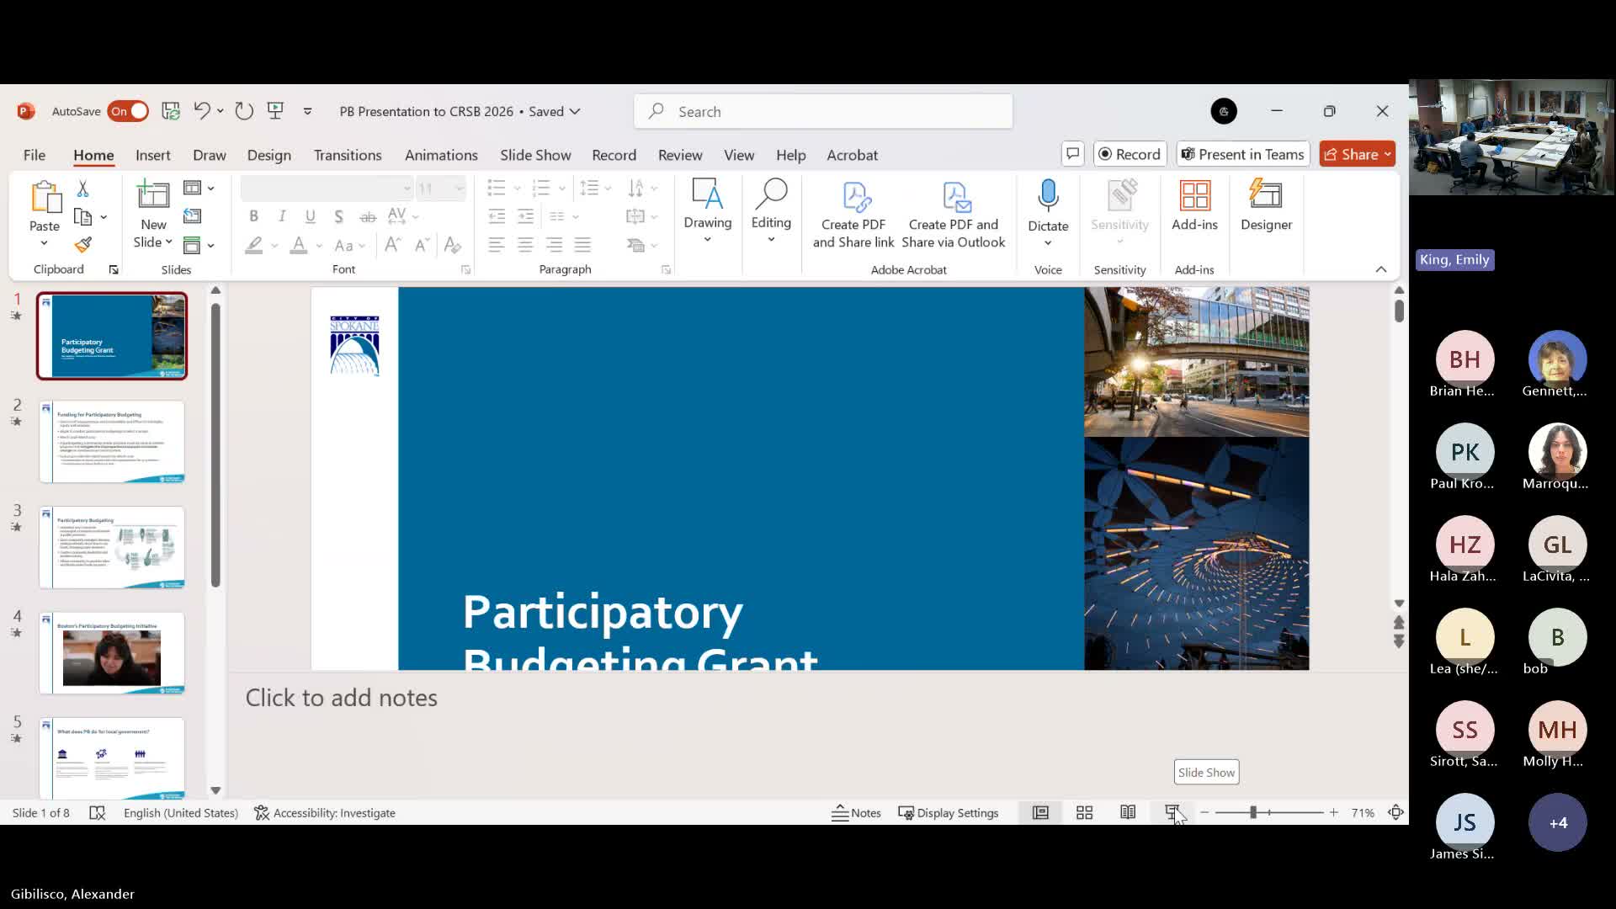Click the Cut scissors icon

point(82,189)
